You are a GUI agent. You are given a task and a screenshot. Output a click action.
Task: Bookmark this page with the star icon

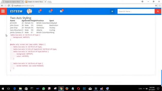[x=156, y=6]
